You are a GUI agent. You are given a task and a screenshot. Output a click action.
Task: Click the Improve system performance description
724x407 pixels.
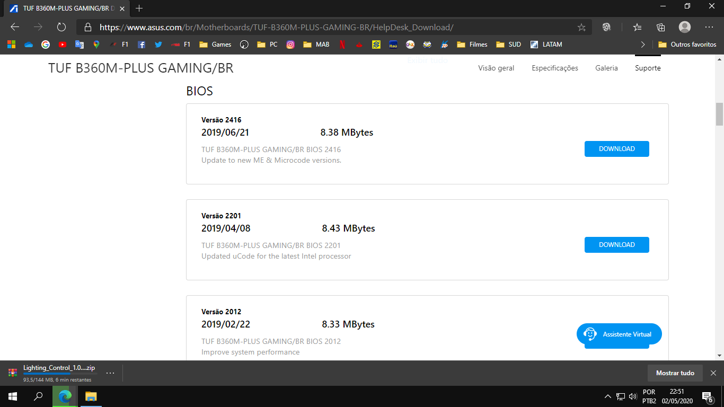(250, 352)
